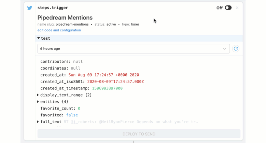The height and width of the screenshot is (143, 266).
Task: Expand the entities object
Action: point(38,102)
